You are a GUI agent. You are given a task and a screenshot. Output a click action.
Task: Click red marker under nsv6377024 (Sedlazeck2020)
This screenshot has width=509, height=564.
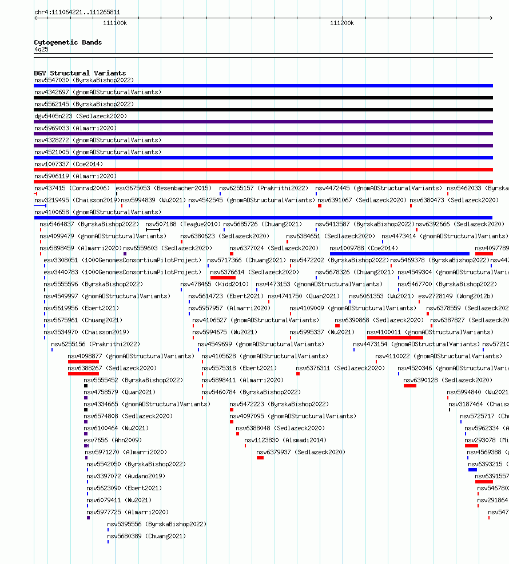[232, 254]
